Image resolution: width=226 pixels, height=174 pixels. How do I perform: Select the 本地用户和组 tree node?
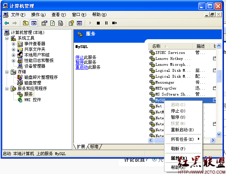click(x=37, y=55)
